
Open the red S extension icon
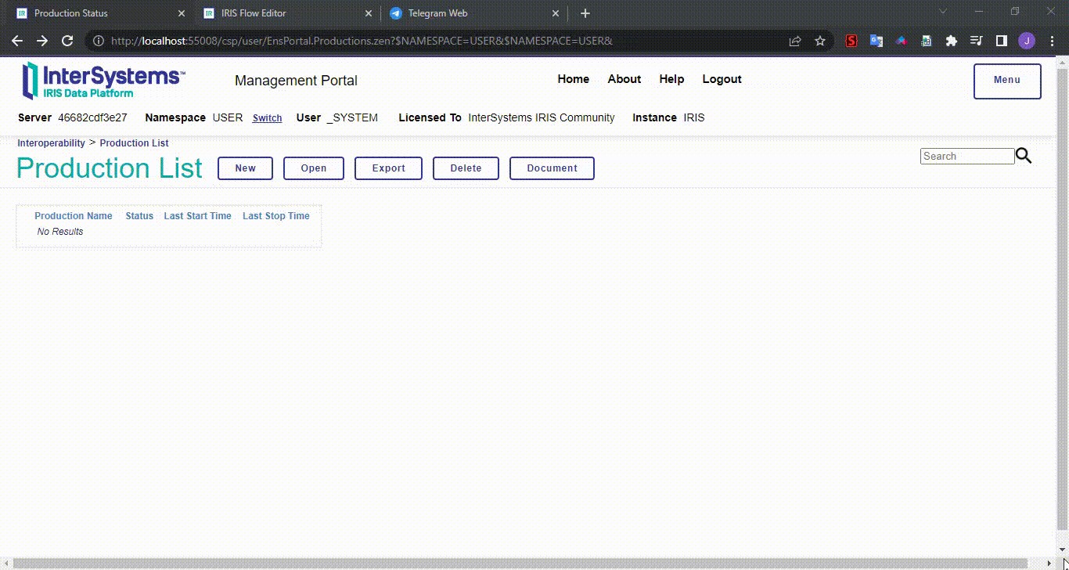(x=851, y=40)
